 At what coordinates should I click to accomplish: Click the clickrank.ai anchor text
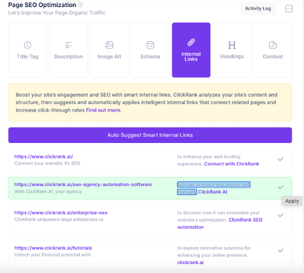(x=190, y=262)
